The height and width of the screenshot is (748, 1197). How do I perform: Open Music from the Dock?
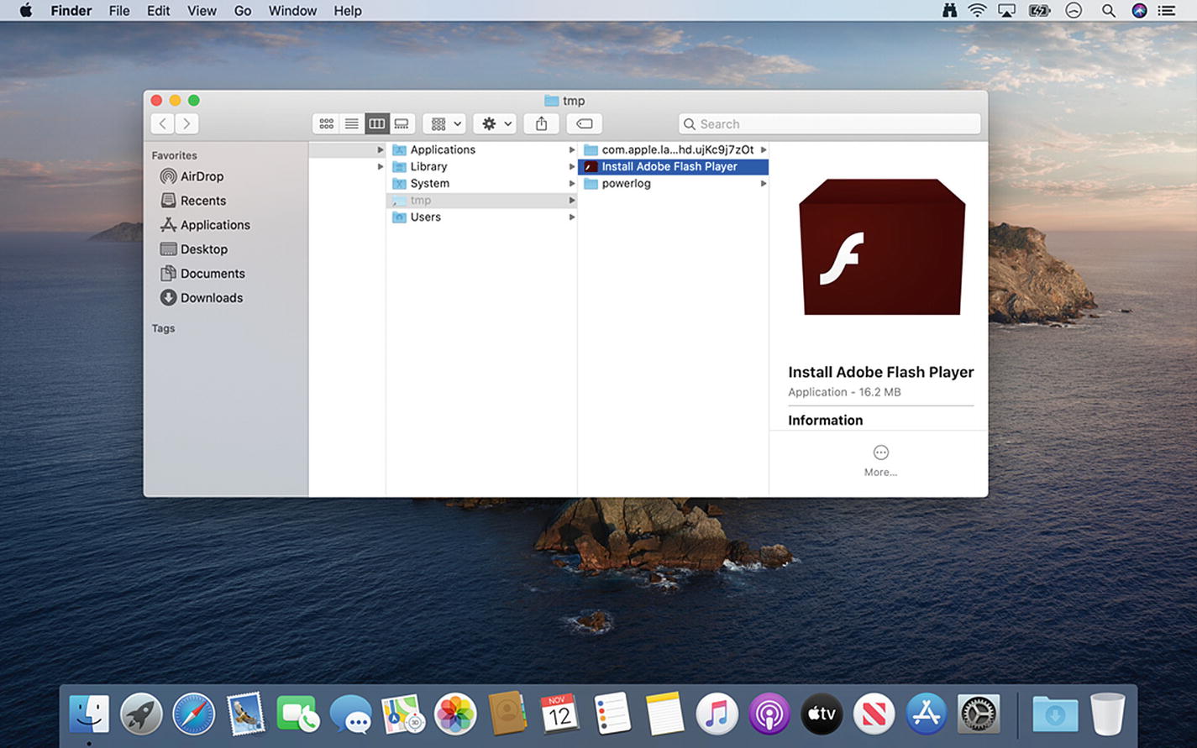(717, 714)
